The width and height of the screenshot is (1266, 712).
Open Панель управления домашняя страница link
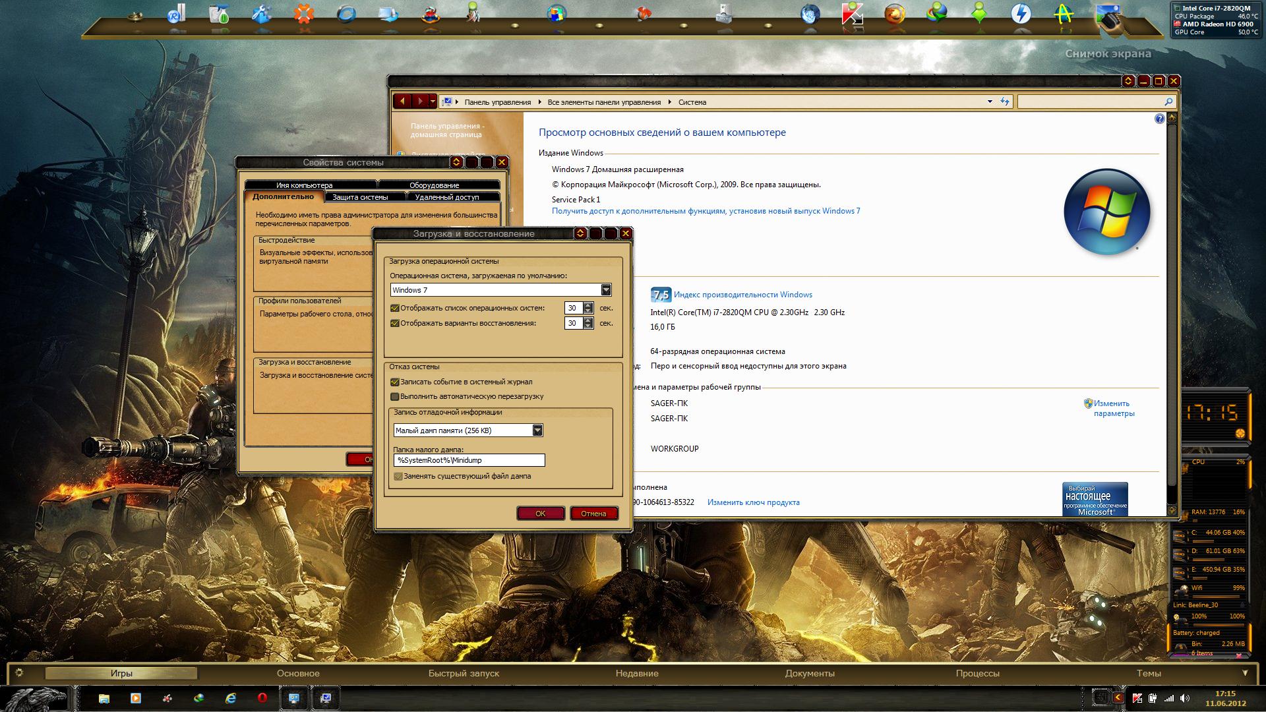coord(447,130)
